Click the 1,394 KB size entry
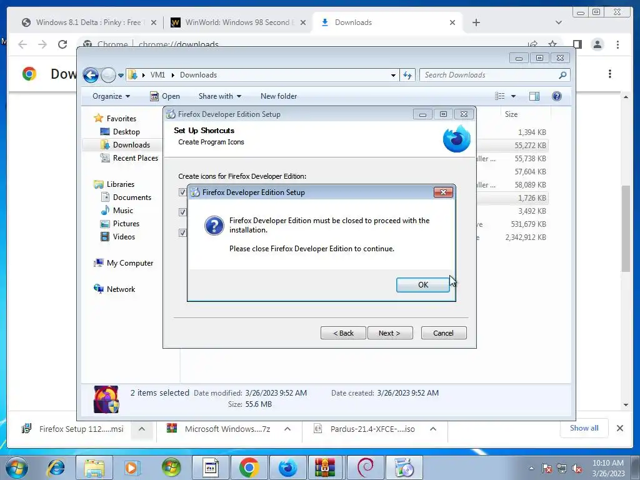The image size is (640, 480). 532,132
